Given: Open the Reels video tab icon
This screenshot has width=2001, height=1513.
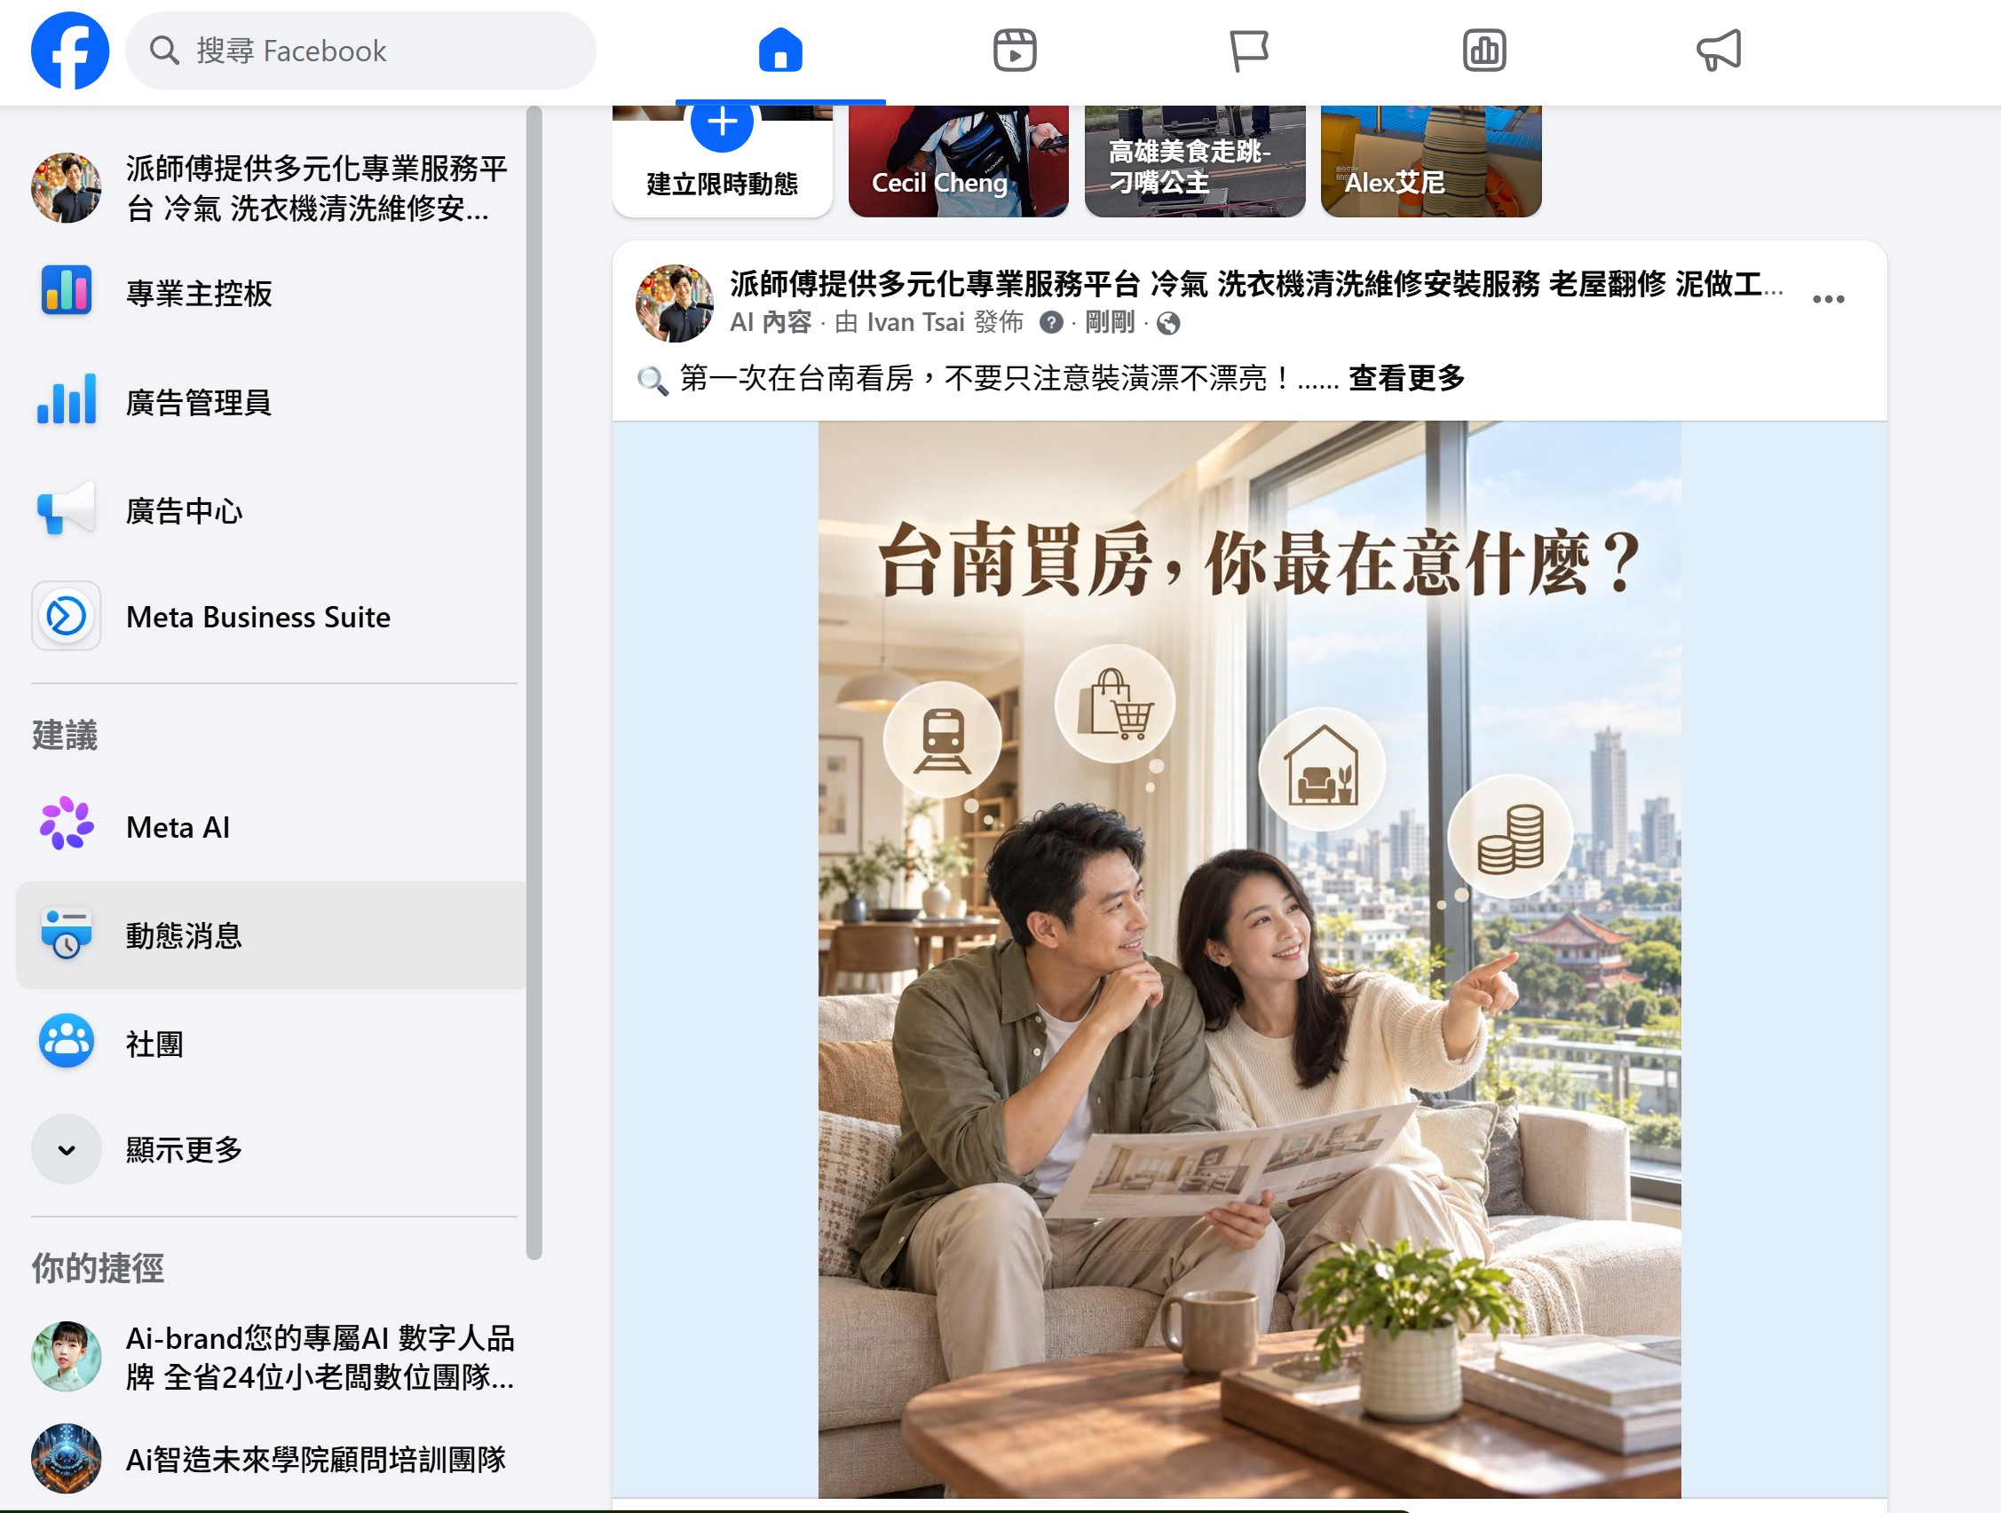Looking at the screenshot, I should 1014,51.
